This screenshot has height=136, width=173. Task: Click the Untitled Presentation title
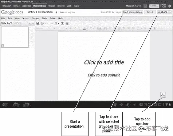[x=40, y=12]
